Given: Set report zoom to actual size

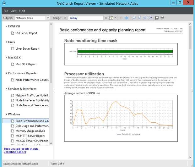Looking at the screenshot, I should pos(134,18).
